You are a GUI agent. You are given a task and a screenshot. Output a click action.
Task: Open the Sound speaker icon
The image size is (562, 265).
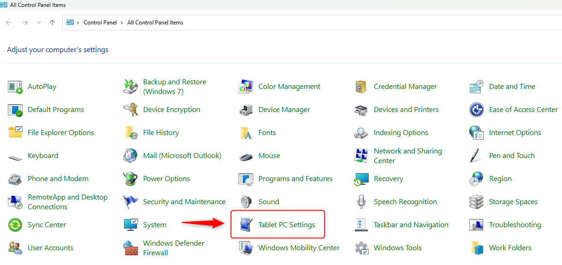click(x=246, y=202)
